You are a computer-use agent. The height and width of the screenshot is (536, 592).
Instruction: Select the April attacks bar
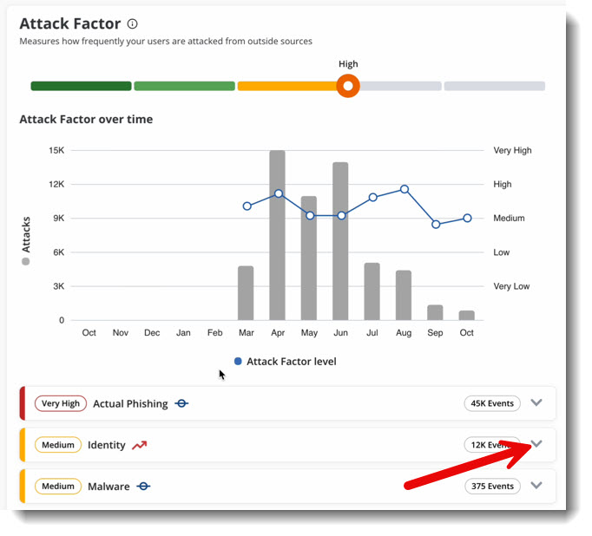pos(278,235)
